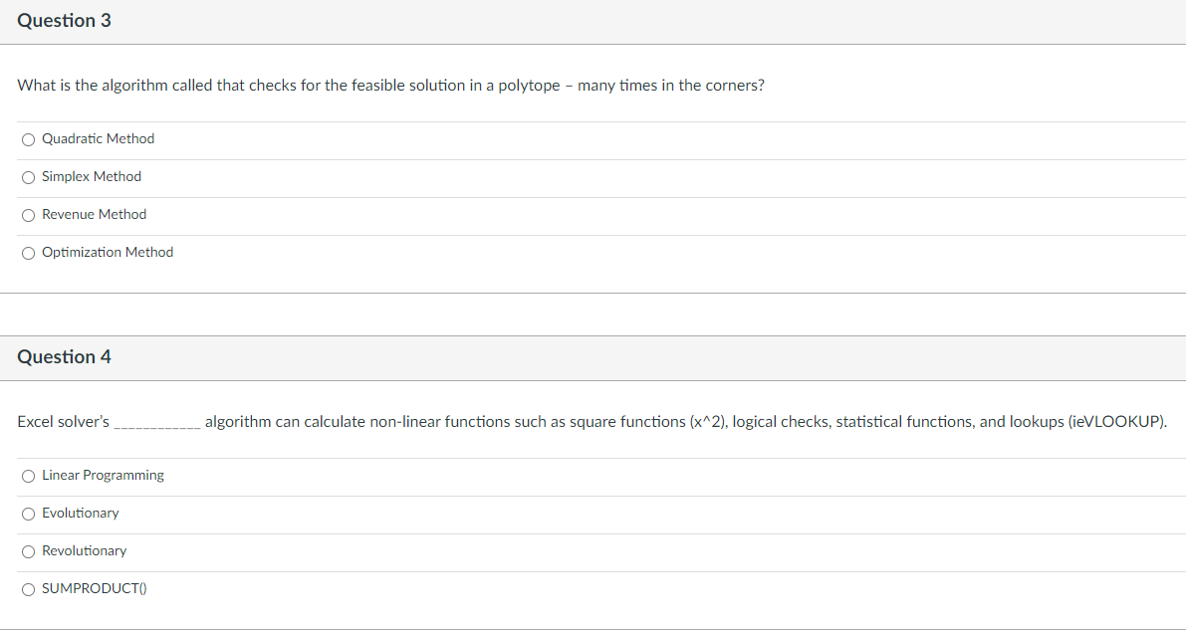Click the Revolutionary label text
Screen dimensions: 1186x630
[85, 550]
